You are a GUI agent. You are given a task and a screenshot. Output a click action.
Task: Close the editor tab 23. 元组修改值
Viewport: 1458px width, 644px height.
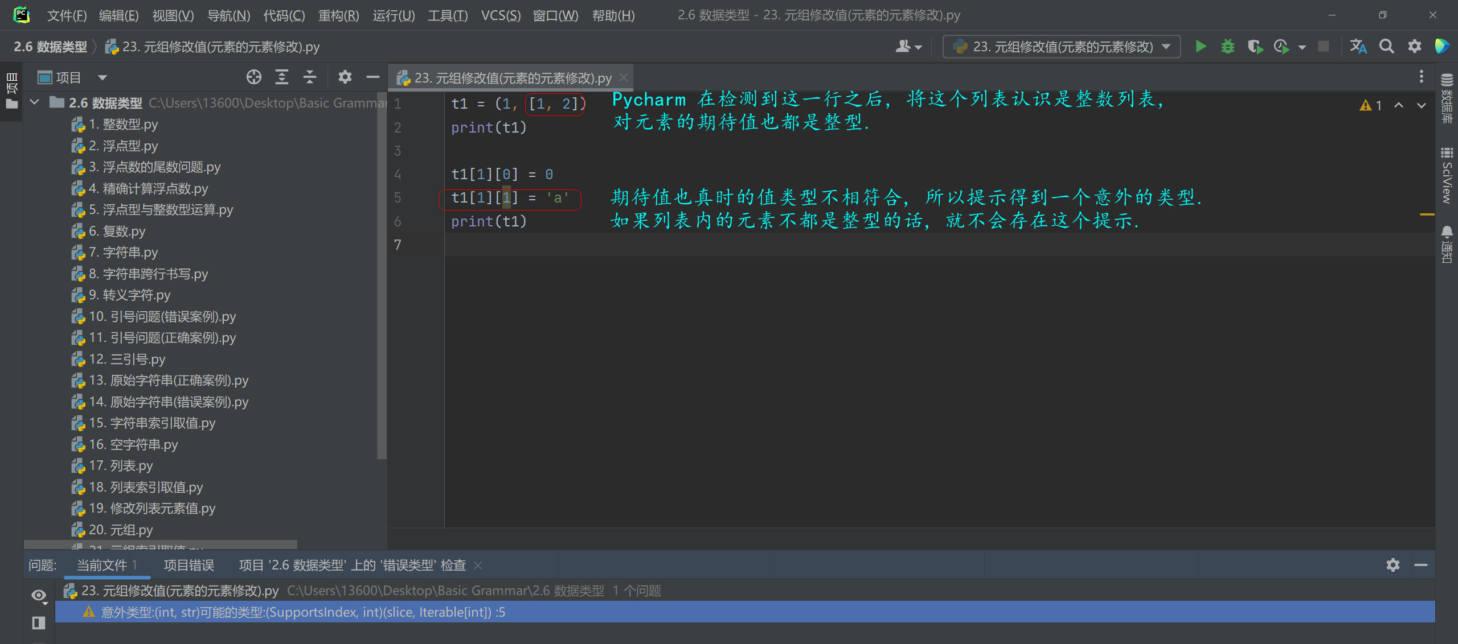(x=624, y=77)
